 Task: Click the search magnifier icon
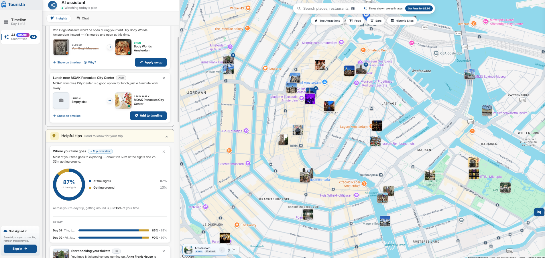click(x=299, y=9)
